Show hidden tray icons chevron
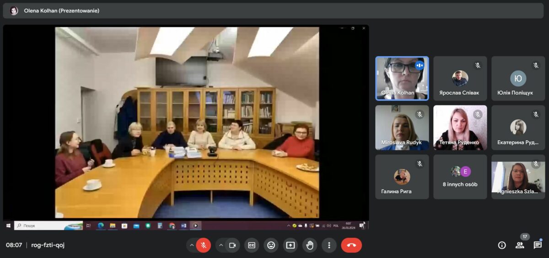The width and height of the screenshot is (549, 258). (288, 226)
